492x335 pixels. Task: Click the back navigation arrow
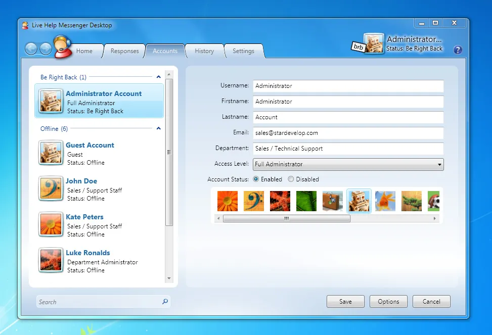point(31,49)
